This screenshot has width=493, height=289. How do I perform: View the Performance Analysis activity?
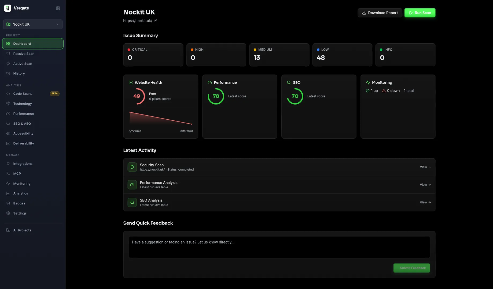coord(425,185)
